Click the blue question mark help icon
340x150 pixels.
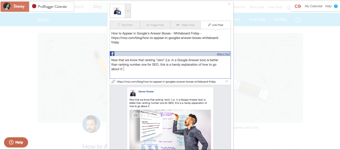click(x=336, y=6)
